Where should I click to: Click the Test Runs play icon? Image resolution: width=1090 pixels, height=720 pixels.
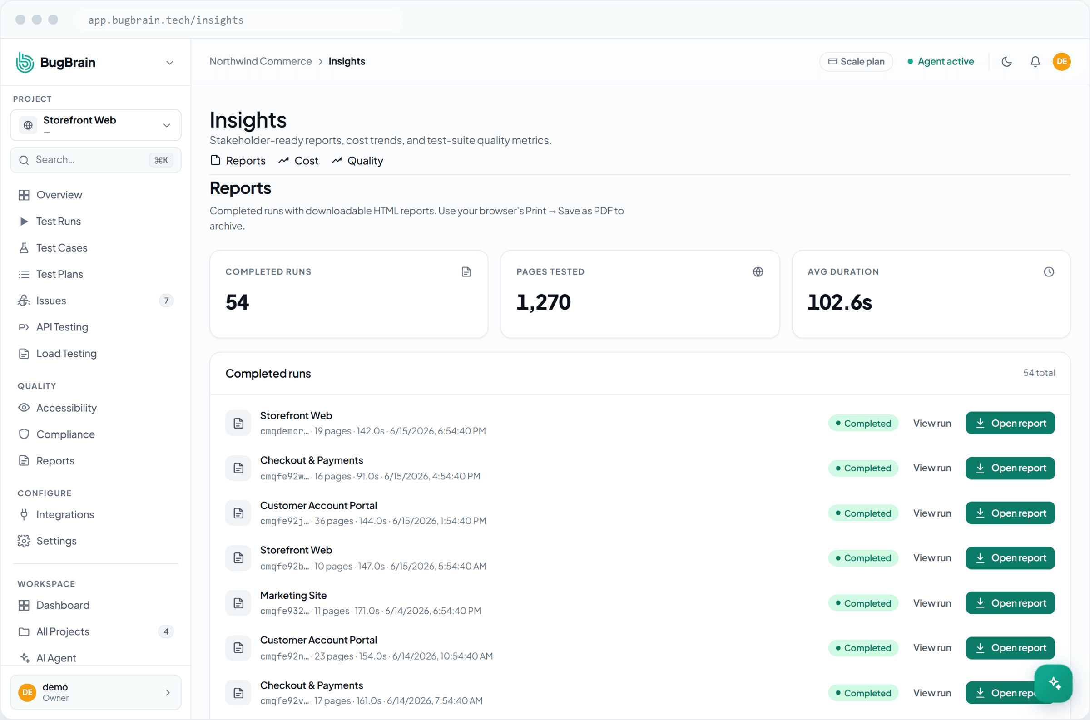pyautogui.click(x=24, y=222)
